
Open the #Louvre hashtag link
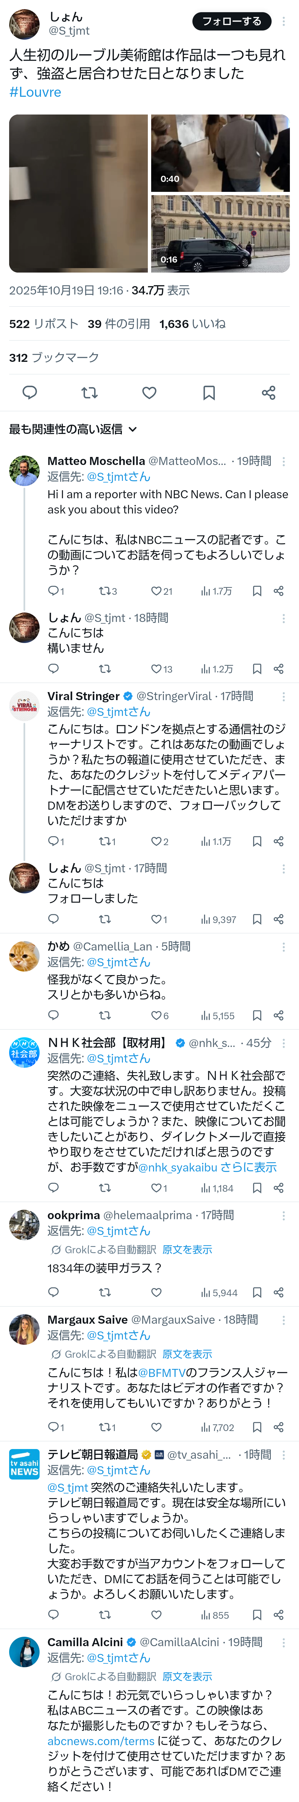(x=35, y=92)
